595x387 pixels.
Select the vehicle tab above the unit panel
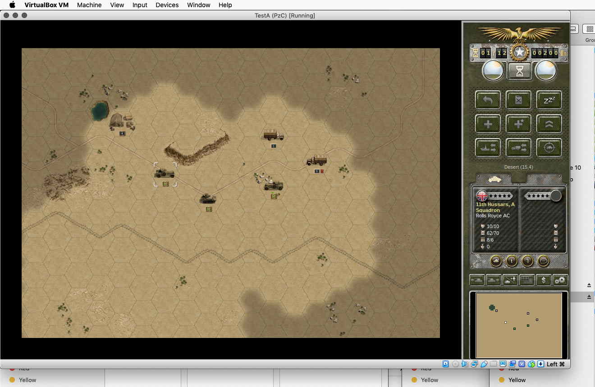[494, 179]
